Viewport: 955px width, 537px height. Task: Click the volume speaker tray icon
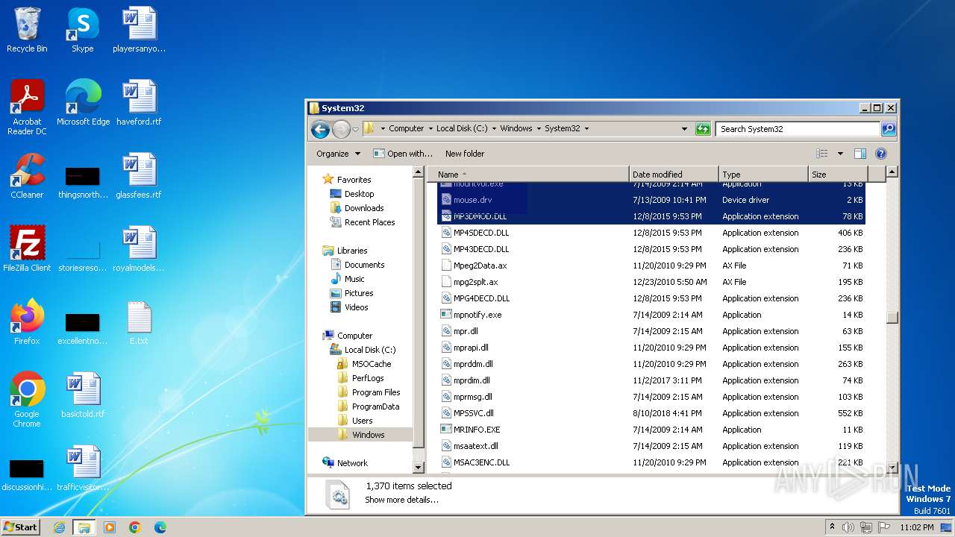coord(848,527)
